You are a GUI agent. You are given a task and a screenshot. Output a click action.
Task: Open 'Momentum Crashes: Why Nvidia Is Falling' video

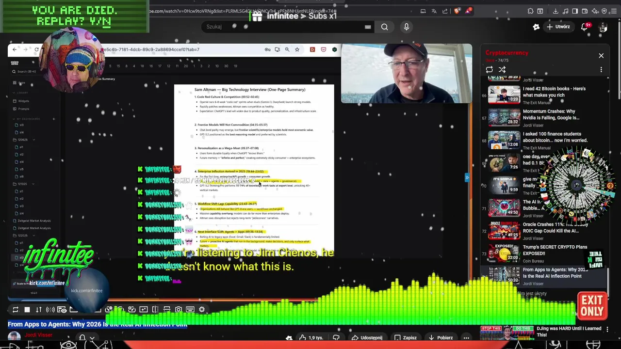(x=551, y=114)
